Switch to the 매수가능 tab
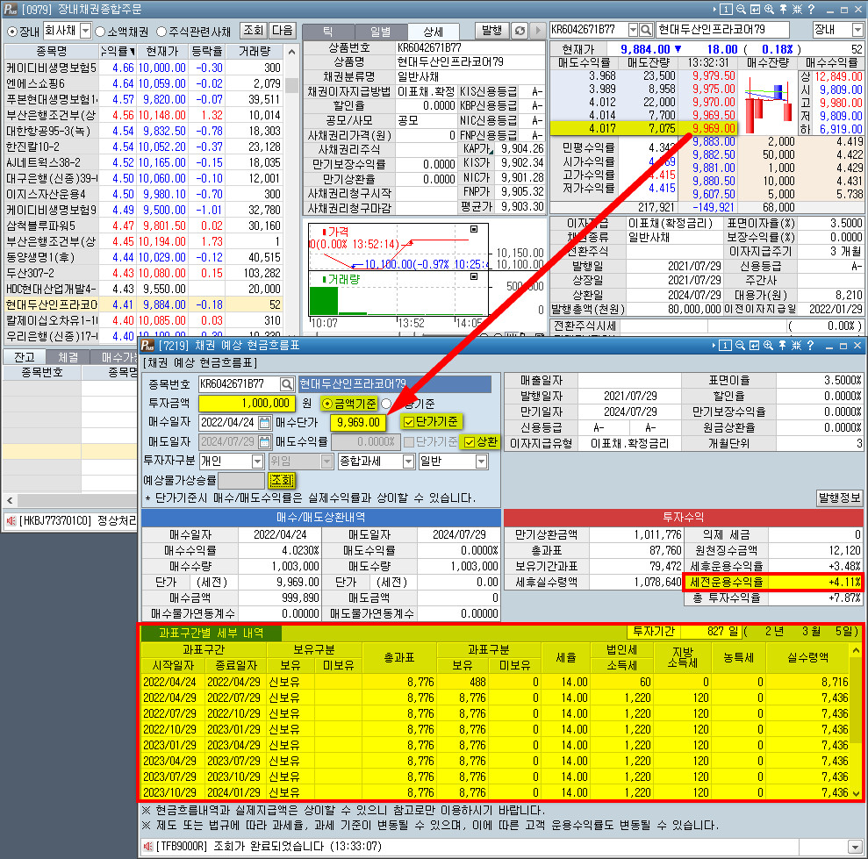 click(115, 357)
